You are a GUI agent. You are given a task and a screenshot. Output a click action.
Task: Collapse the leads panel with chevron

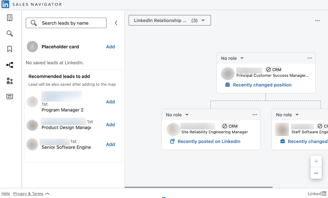pyautogui.click(x=116, y=23)
